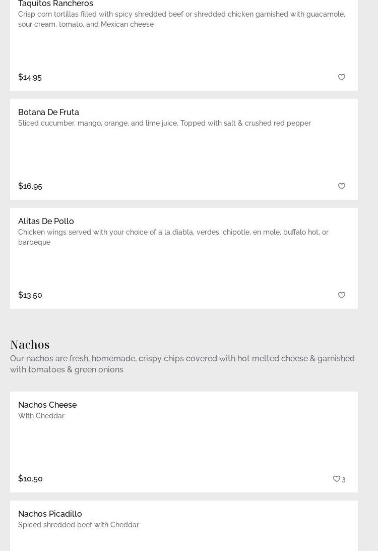This screenshot has width=378, height=551.
Task: Click the 'With Cheddar' description
Action: click(x=41, y=416)
